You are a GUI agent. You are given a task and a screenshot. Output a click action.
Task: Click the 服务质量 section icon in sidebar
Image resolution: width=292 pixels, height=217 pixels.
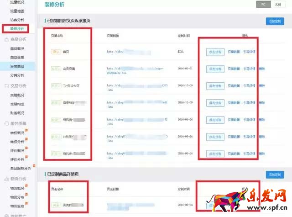tap(6, 123)
